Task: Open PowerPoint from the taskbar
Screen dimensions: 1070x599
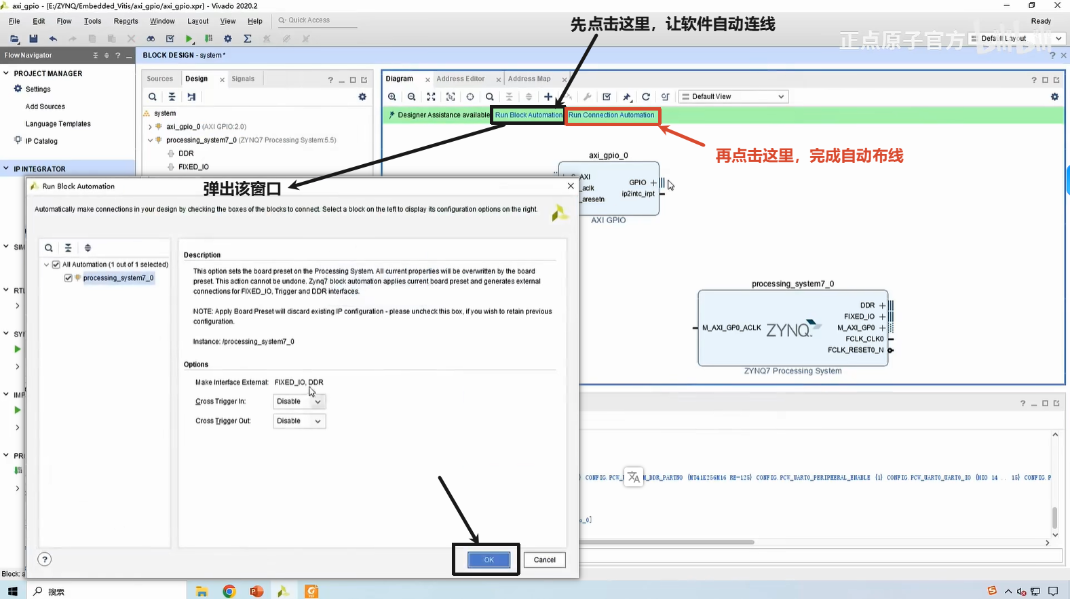Action: [256, 592]
